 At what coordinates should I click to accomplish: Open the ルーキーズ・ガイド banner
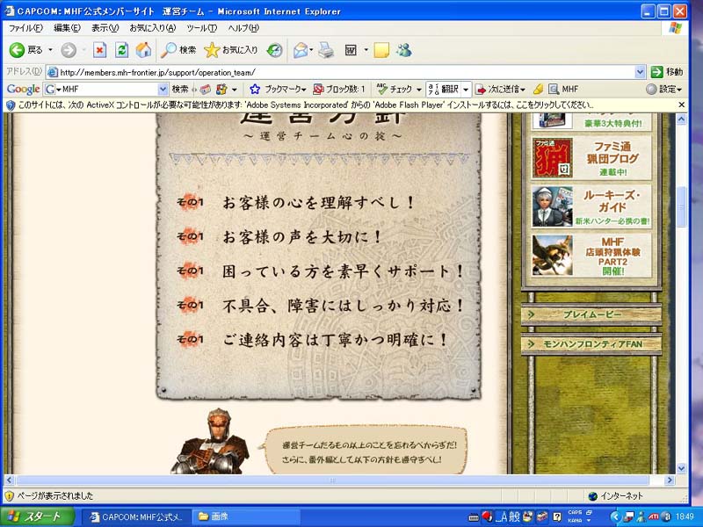point(591,207)
